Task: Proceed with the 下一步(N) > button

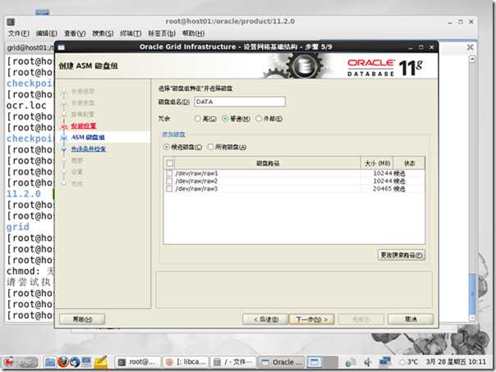Action: 311,320
